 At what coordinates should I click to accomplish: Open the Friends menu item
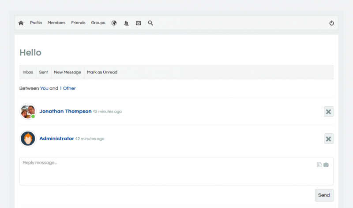click(x=78, y=23)
